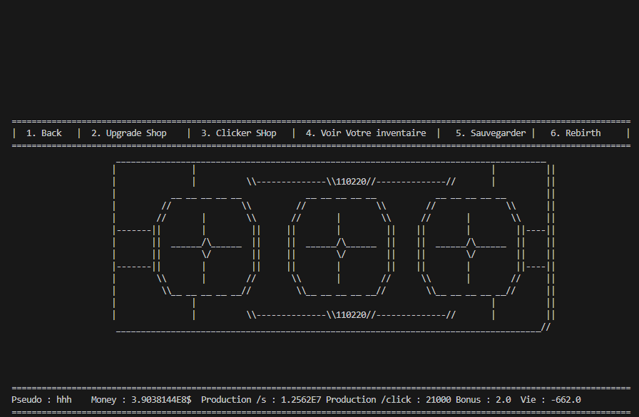
Task: Click the right axle connector of the ASCII machine
Action: tap(536, 248)
